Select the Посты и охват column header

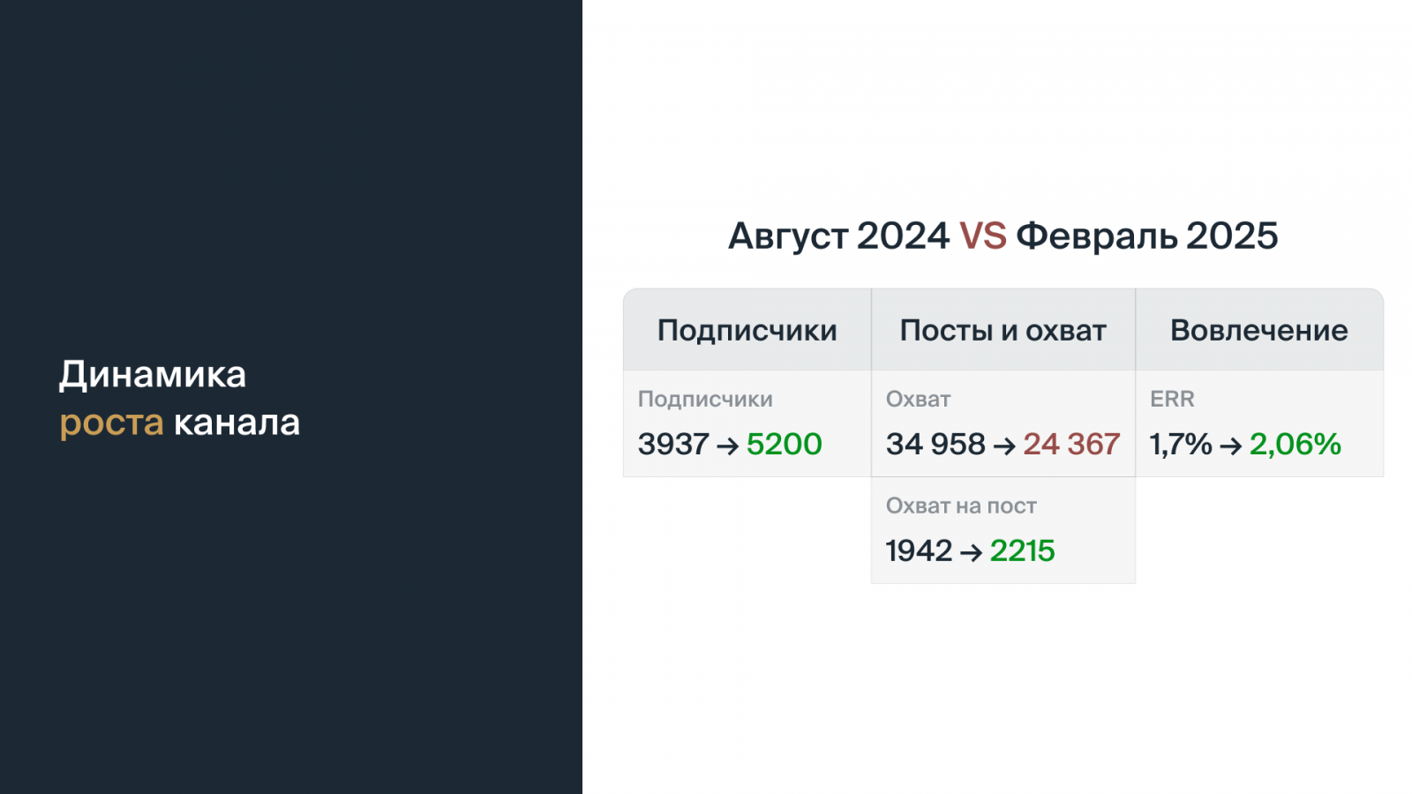pyautogui.click(x=1003, y=330)
